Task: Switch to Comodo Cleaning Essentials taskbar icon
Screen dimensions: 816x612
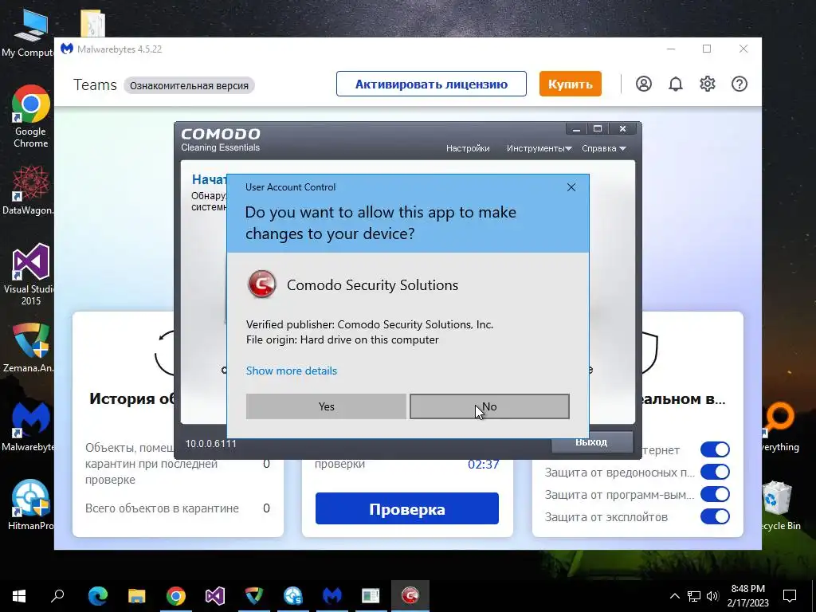Action: pyautogui.click(x=410, y=596)
